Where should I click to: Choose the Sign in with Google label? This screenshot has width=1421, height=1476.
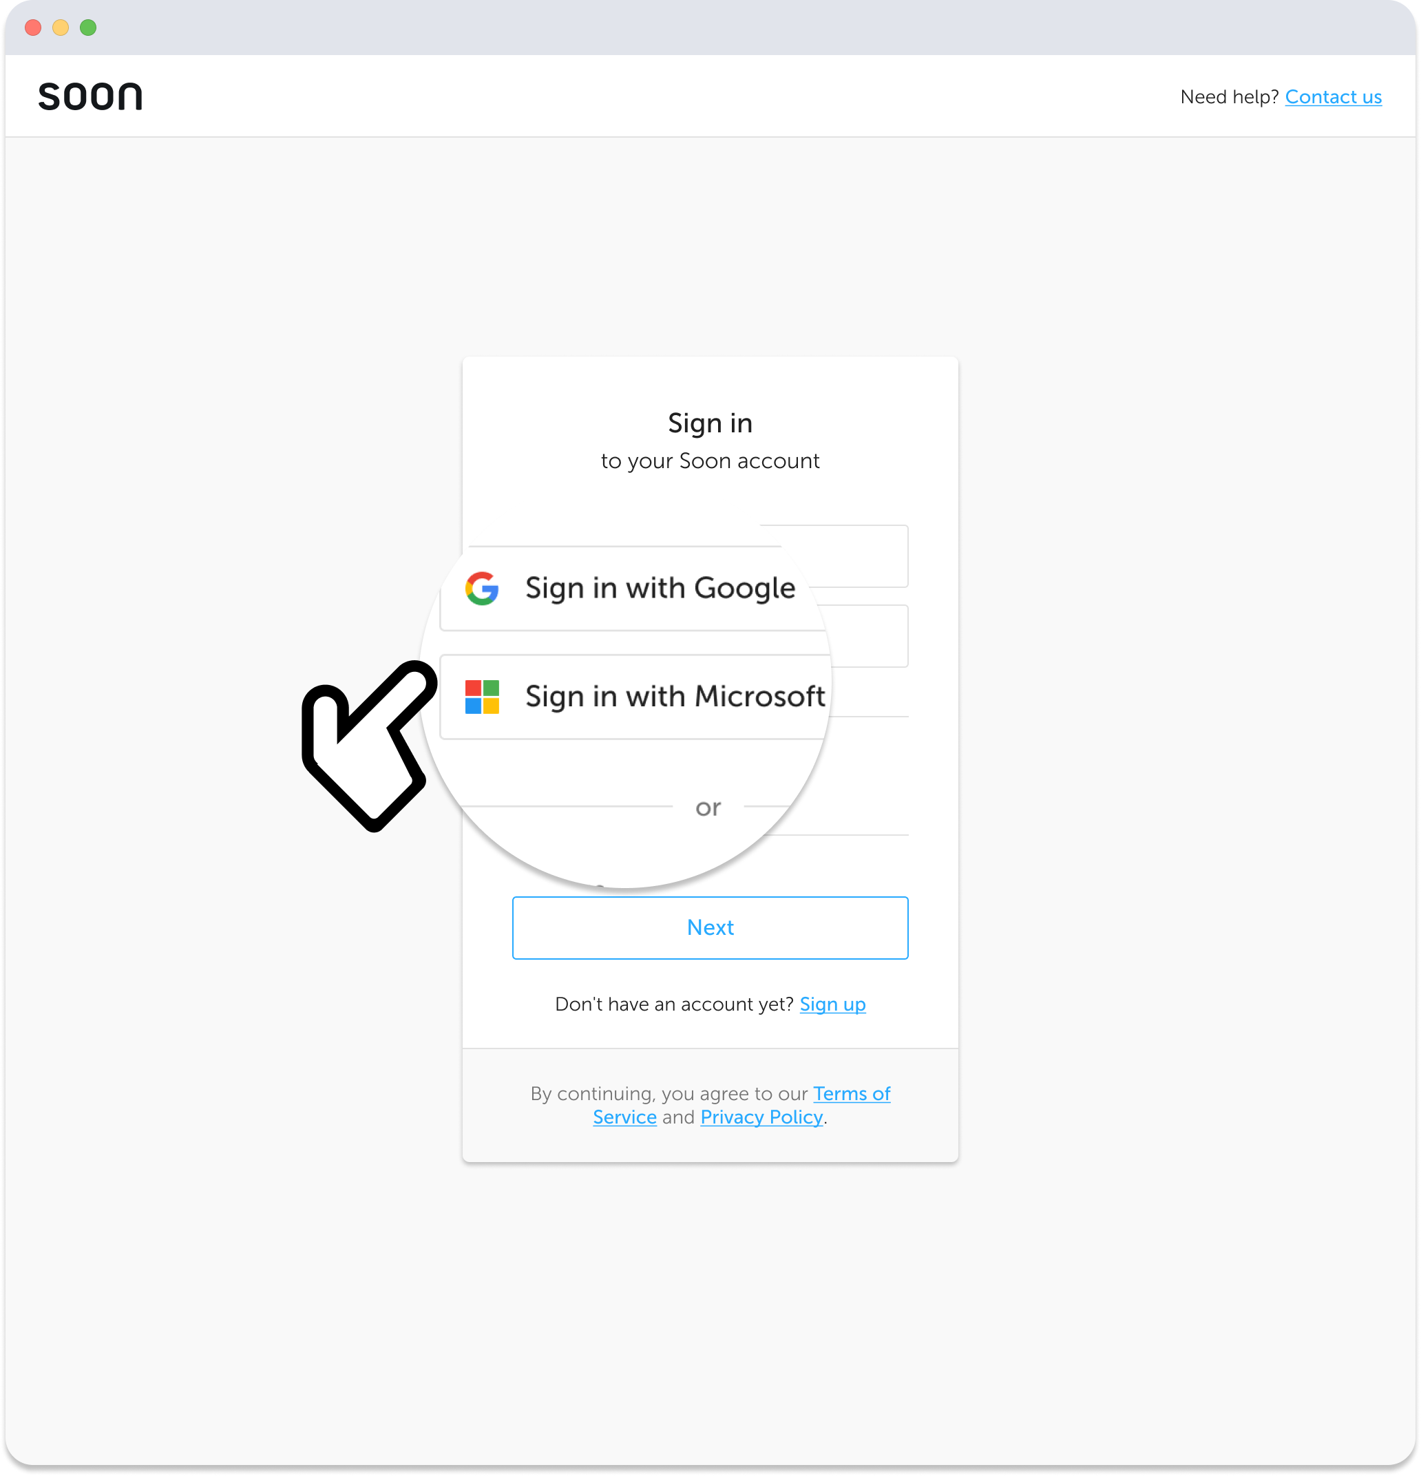(660, 588)
